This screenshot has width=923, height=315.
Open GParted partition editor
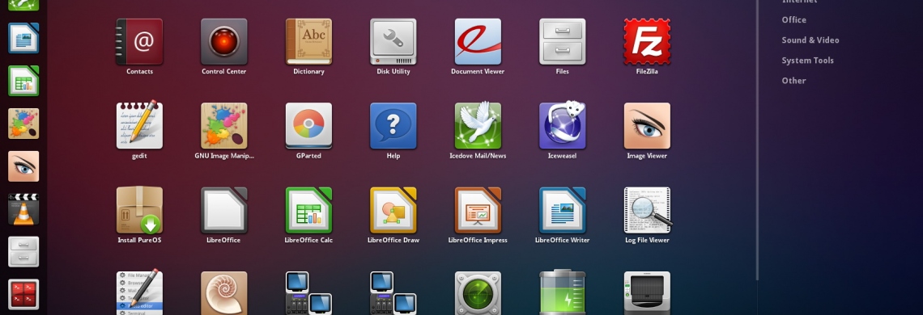[x=308, y=126]
